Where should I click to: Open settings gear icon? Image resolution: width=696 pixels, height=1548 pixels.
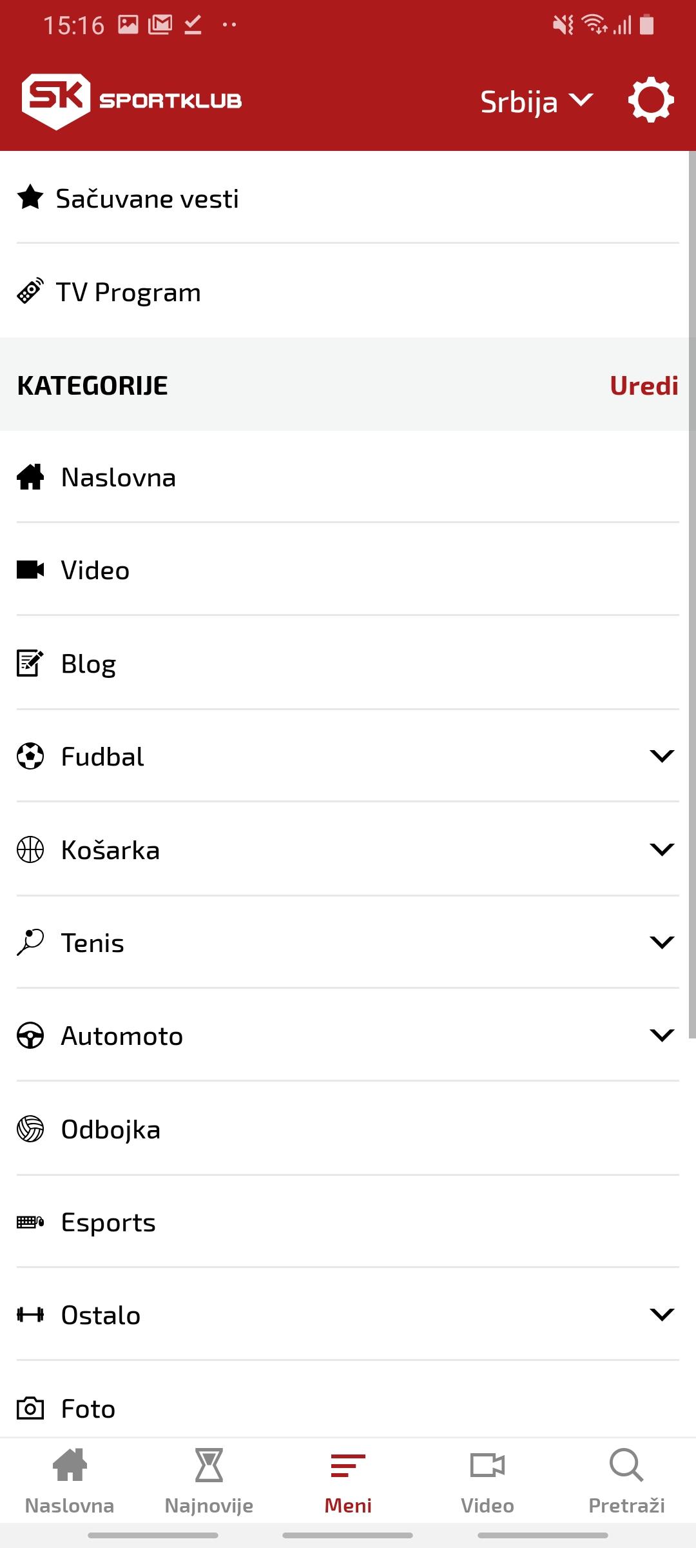(x=651, y=100)
